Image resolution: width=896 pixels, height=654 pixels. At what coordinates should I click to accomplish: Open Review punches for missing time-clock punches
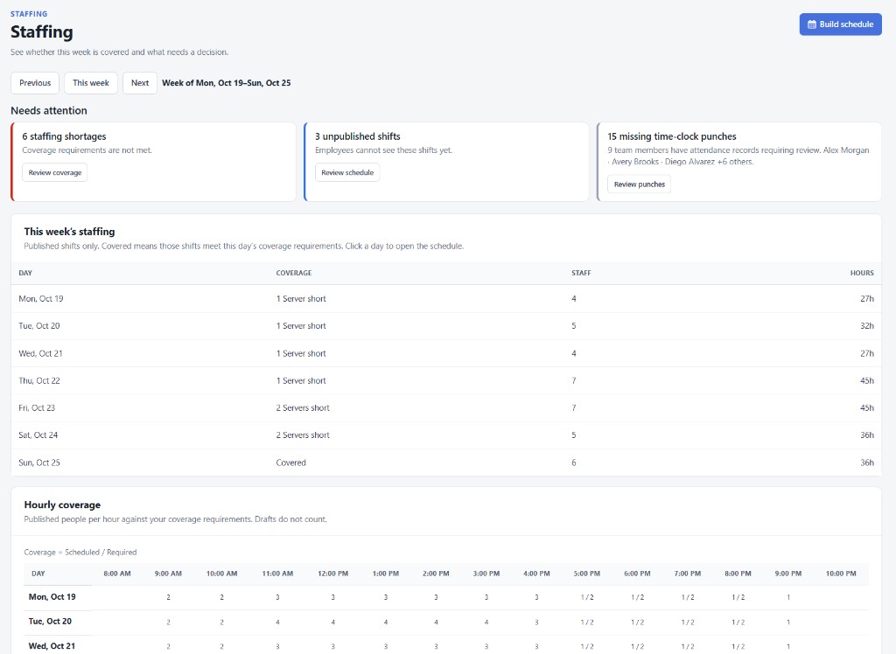click(x=640, y=184)
